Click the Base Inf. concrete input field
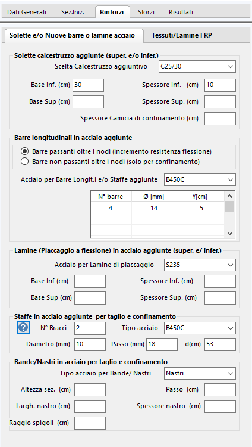 88,85
